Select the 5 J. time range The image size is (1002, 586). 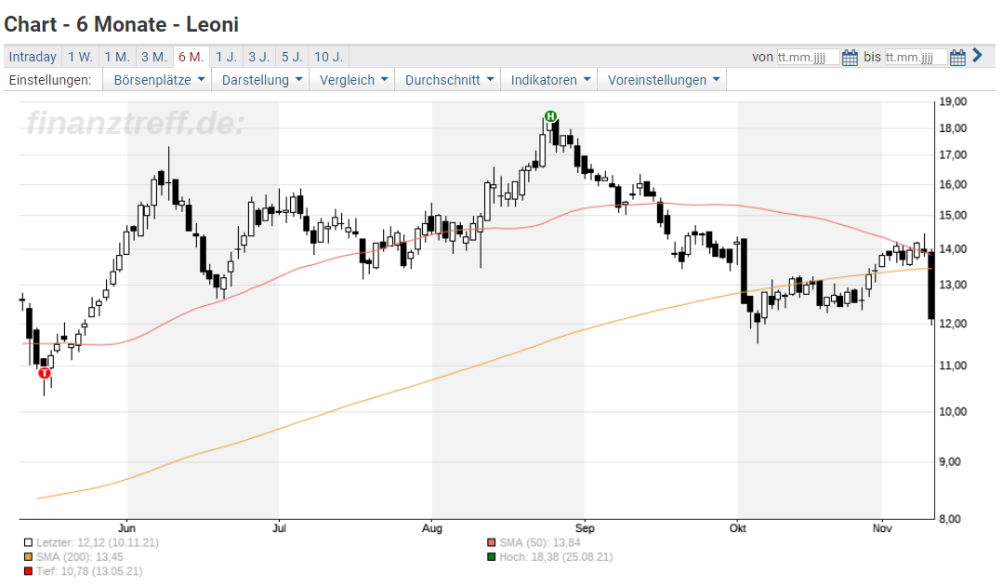coord(292,57)
